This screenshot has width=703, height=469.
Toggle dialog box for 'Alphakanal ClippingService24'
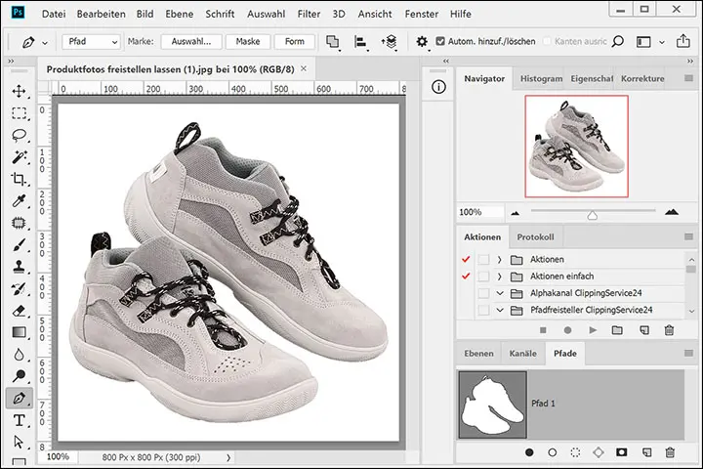point(482,293)
